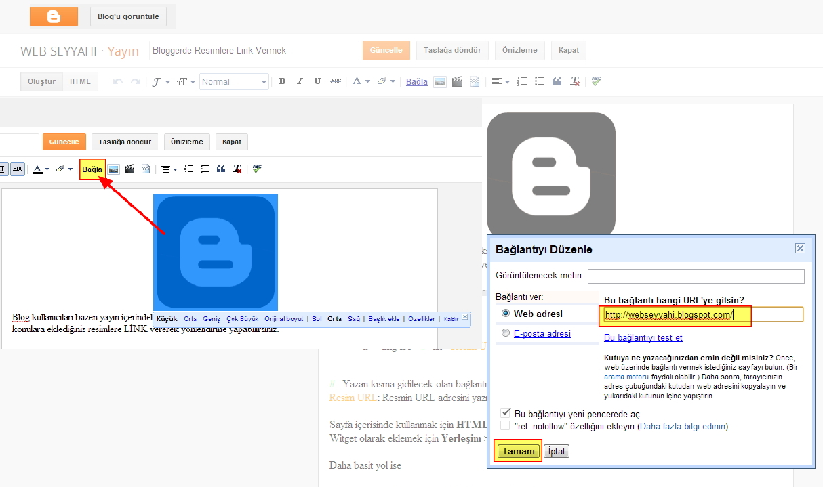823x487 pixels.
Task: Insert image icon in top editor toolbar
Action: point(440,81)
